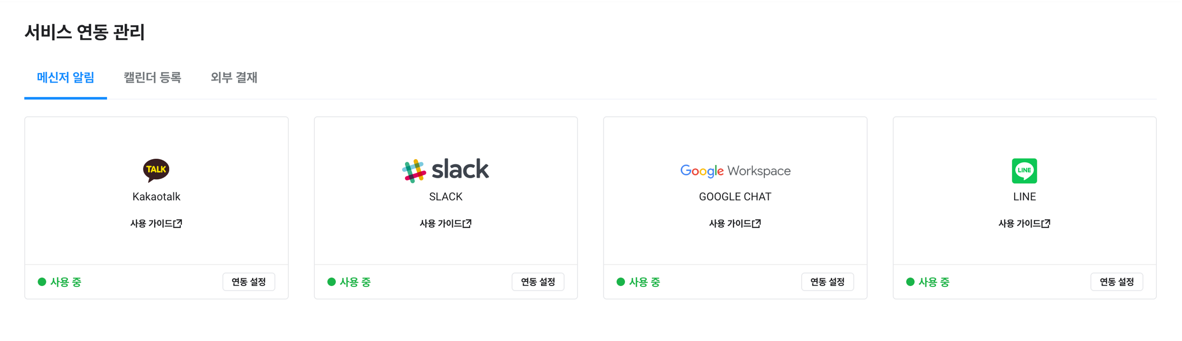Viewport: 1182px width, 341px height.
Task: Switch to the 메신저 알림 tab
Action: pos(66,77)
